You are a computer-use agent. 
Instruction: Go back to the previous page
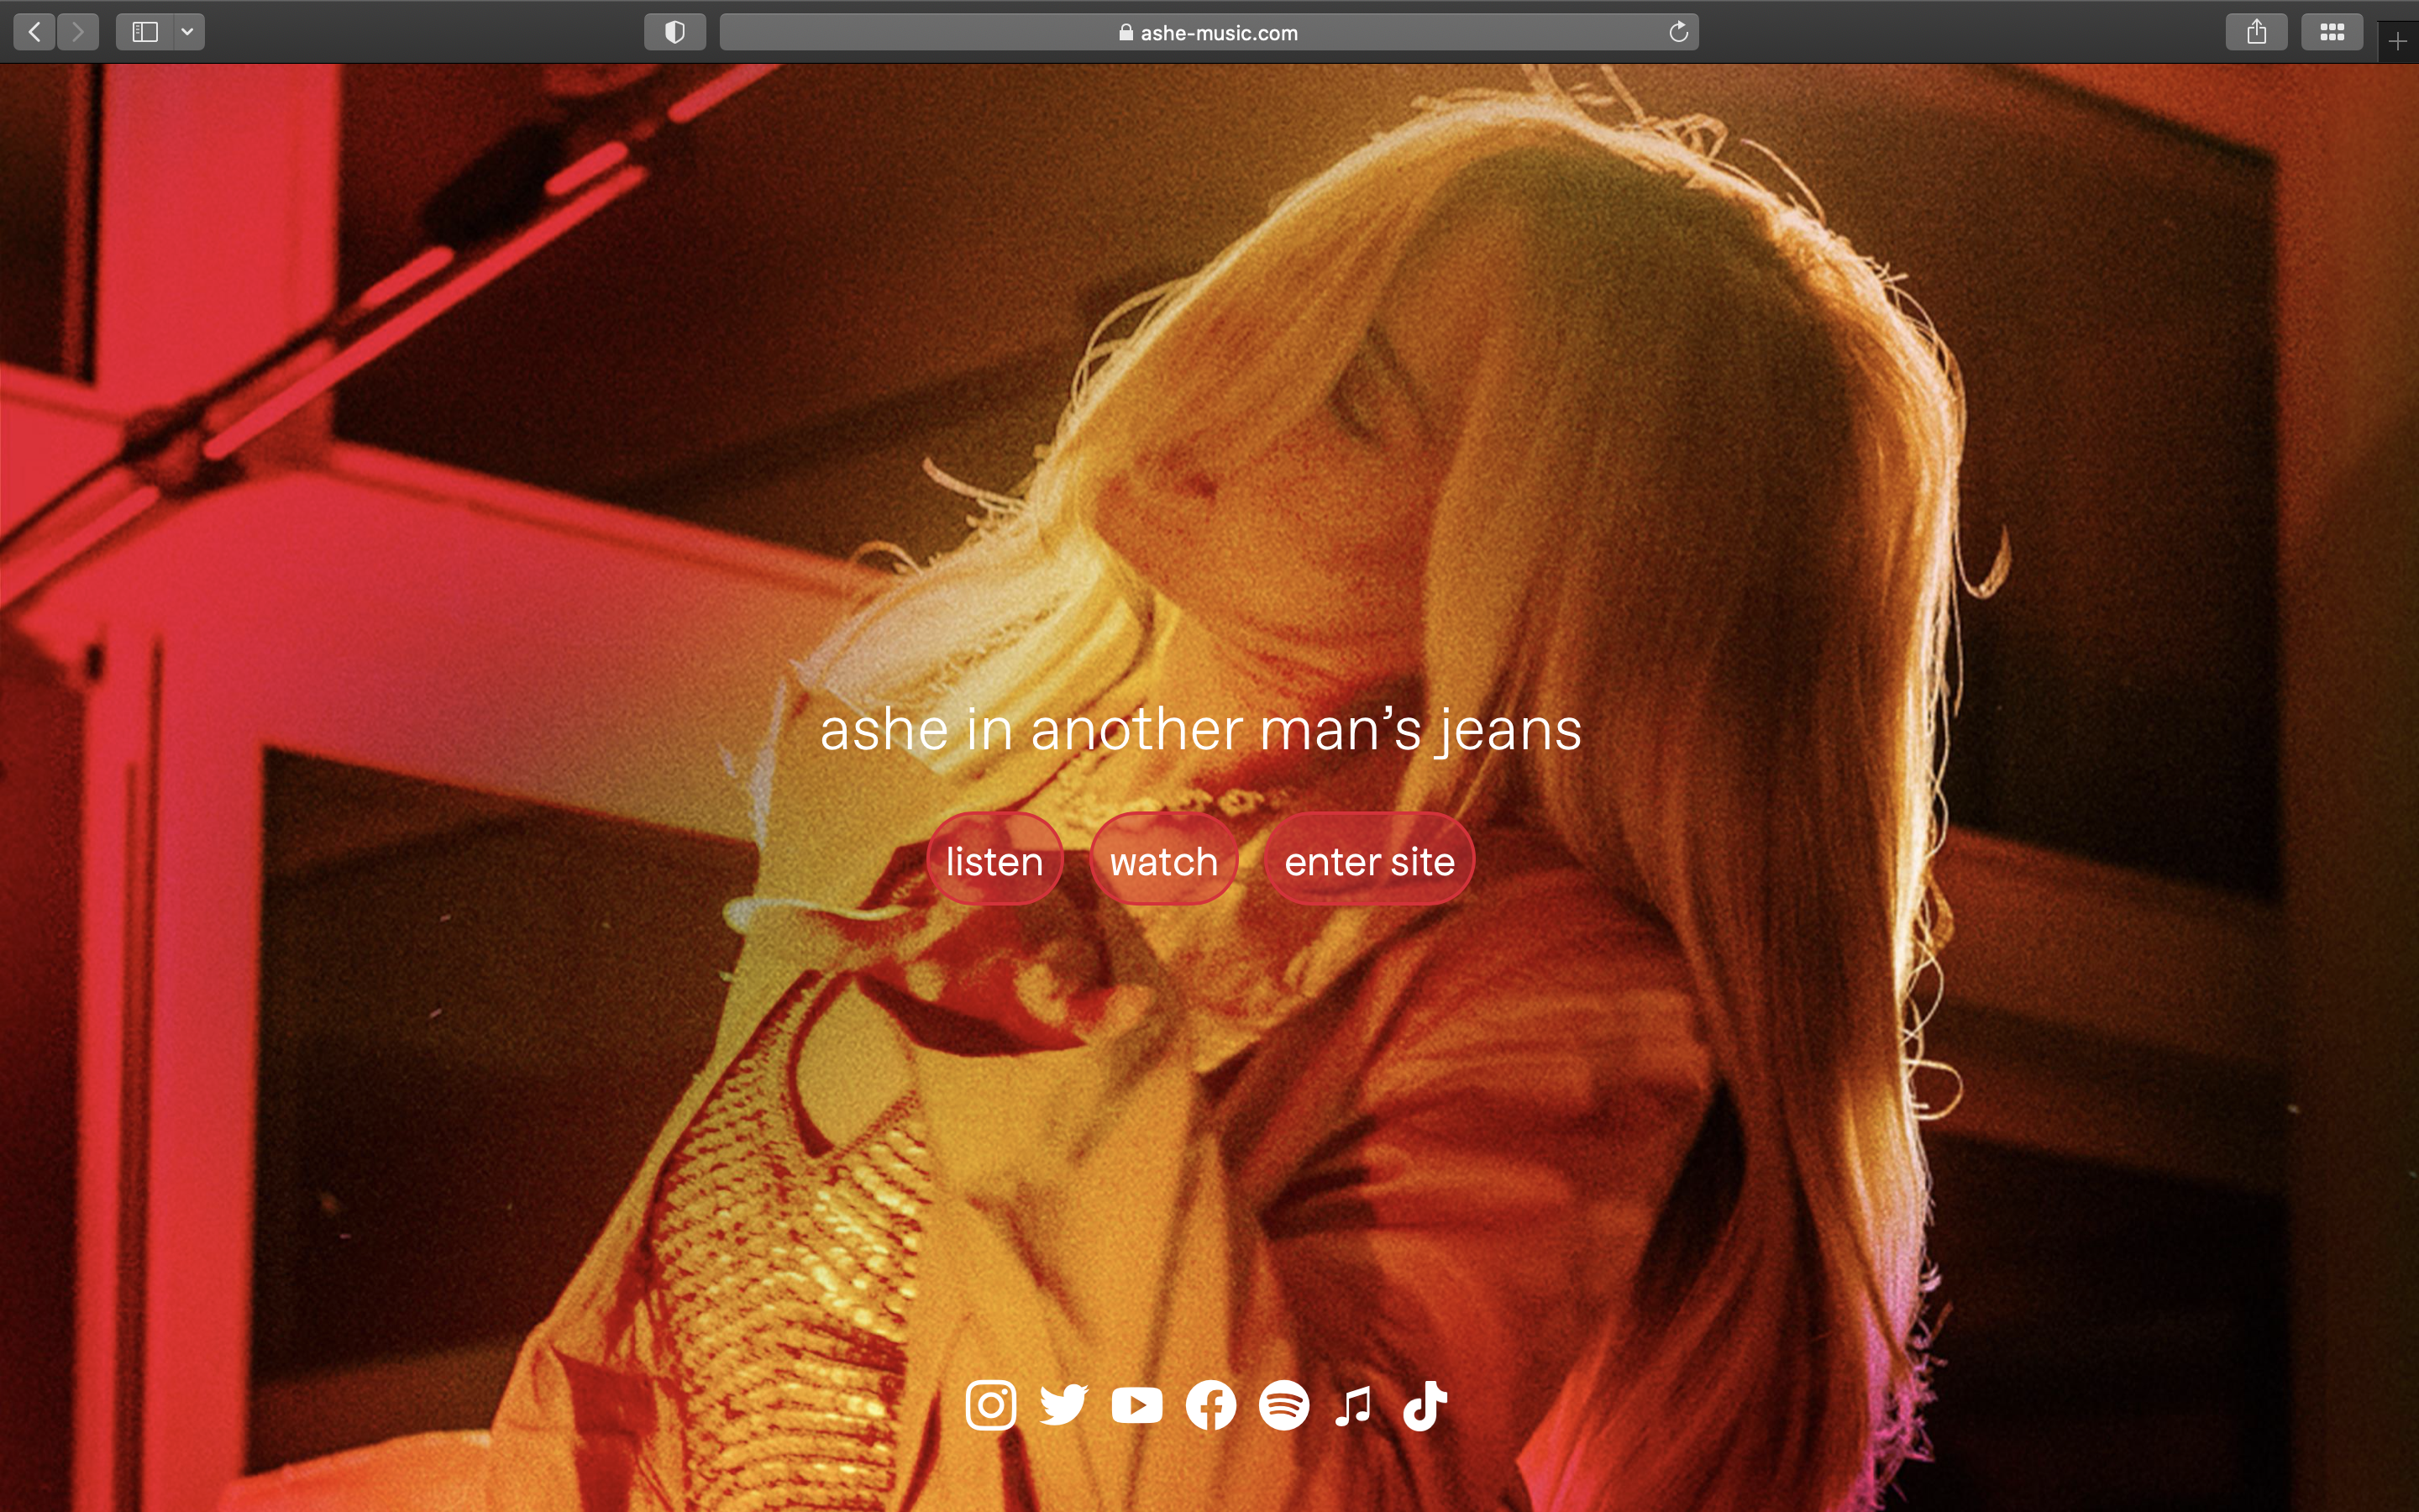(x=35, y=32)
